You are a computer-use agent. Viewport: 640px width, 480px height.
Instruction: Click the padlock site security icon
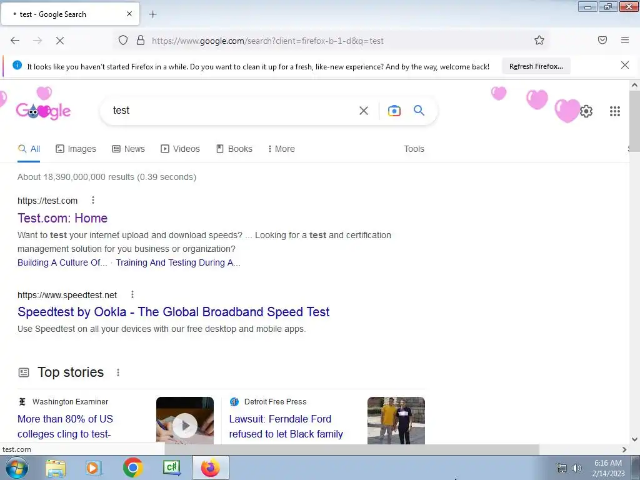coord(141,41)
